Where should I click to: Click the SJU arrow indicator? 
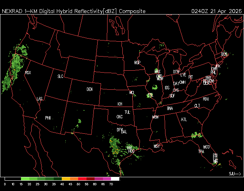coord(234,174)
